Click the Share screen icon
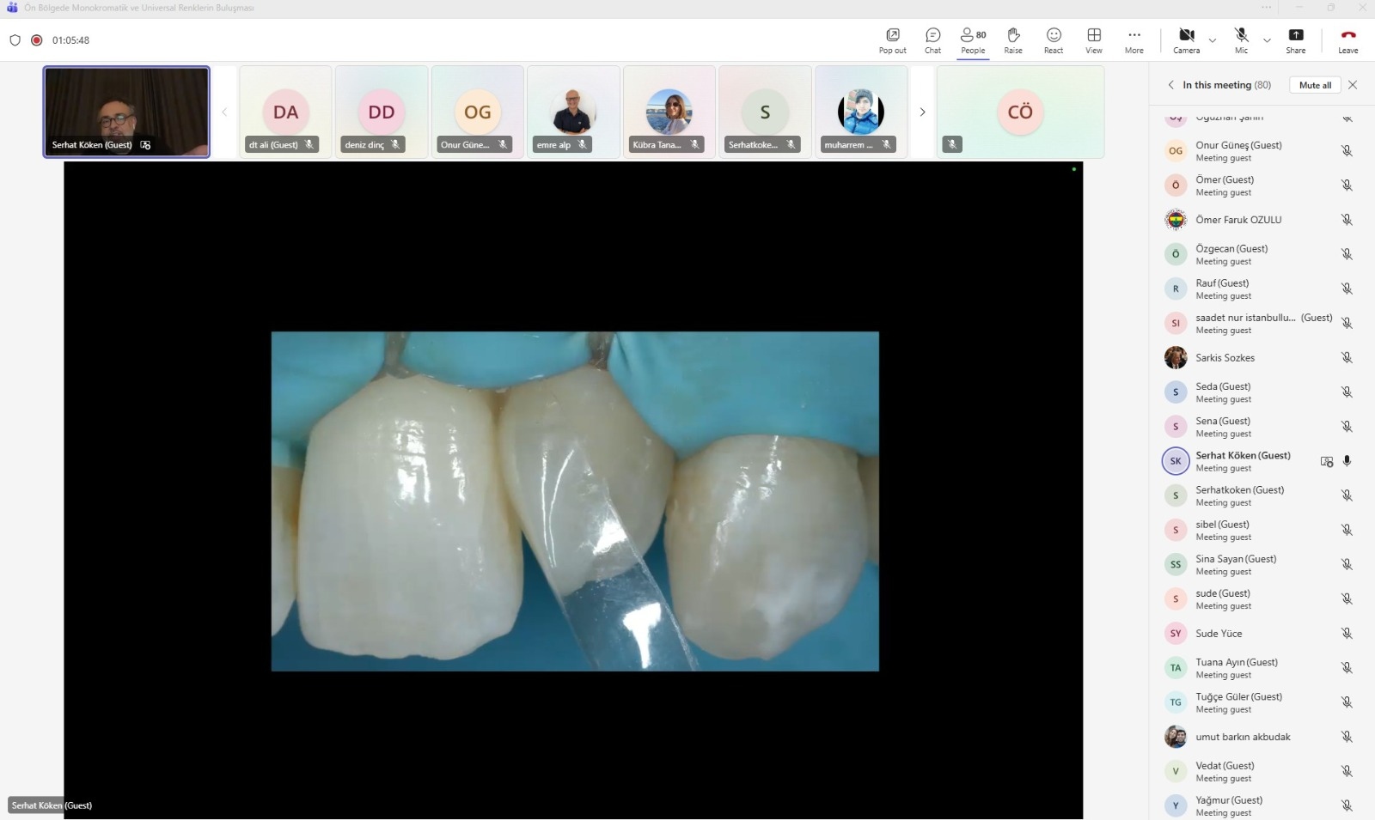 pos(1295,39)
